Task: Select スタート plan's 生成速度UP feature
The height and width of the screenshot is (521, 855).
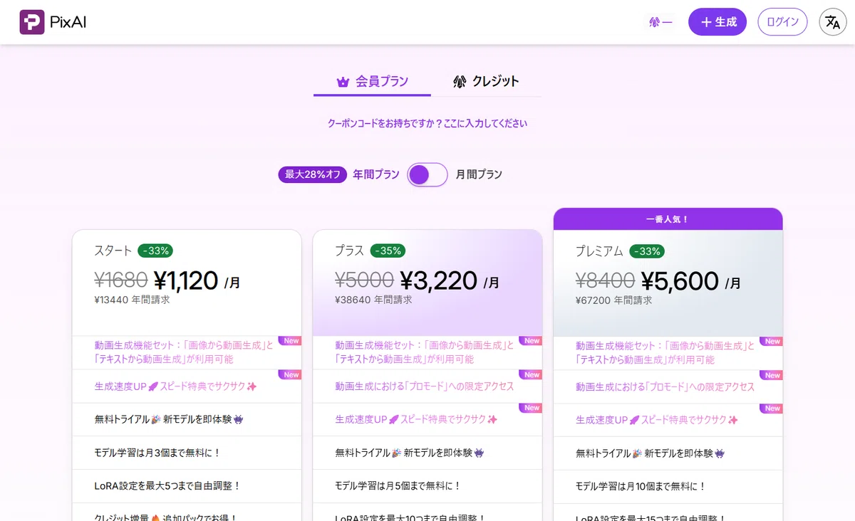Action: [187, 386]
